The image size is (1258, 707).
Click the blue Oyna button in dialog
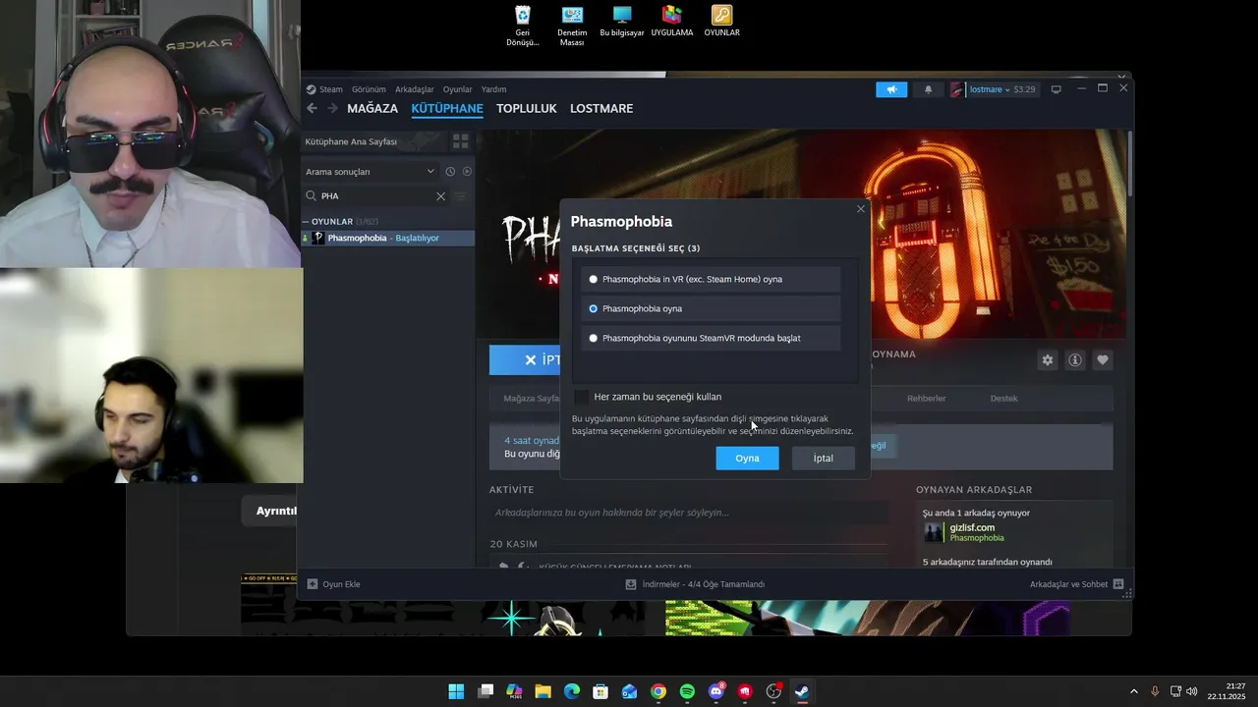pyautogui.click(x=747, y=459)
